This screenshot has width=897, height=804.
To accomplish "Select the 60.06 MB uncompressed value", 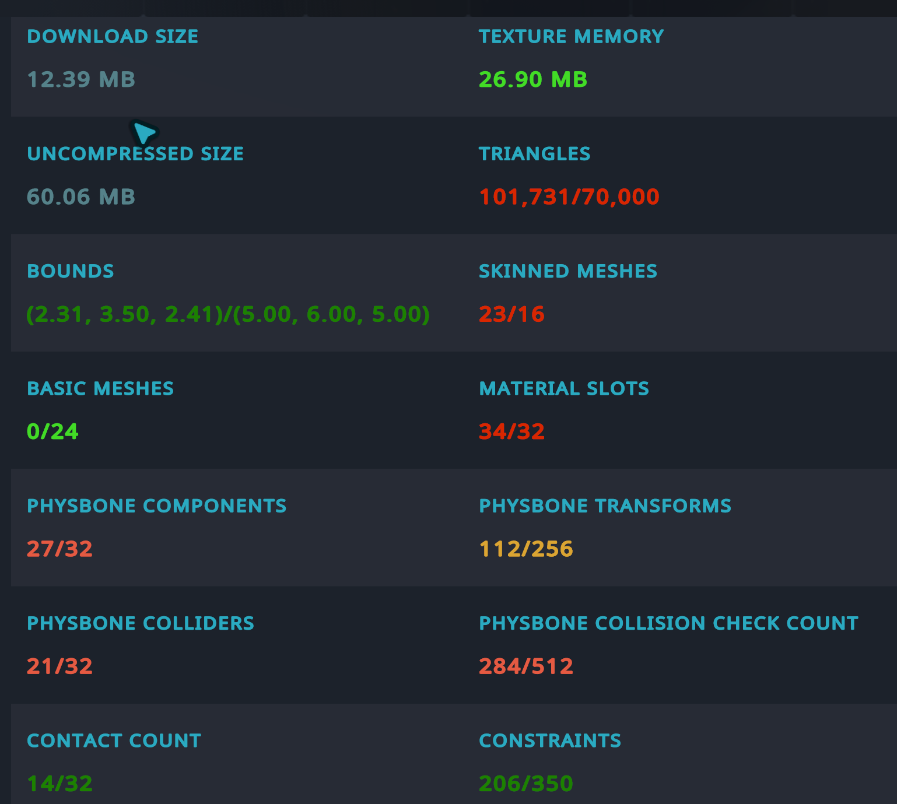I will [x=81, y=197].
